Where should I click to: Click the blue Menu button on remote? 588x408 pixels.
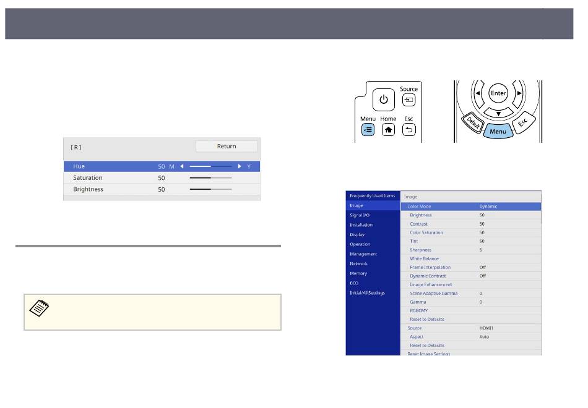tap(498, 131)
